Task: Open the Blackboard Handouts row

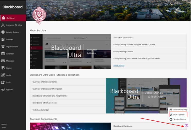Action: 149,126
